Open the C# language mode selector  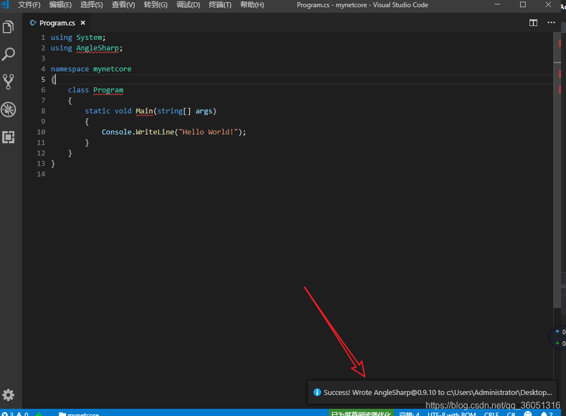click(x=511, y=413)
